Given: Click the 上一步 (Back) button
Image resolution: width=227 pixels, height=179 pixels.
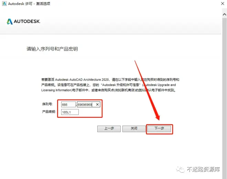Looking at the screenshot, I should 109,129.
